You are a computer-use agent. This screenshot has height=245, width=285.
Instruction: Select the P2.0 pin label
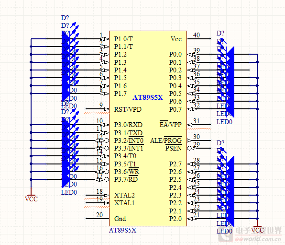click(175, 219)
